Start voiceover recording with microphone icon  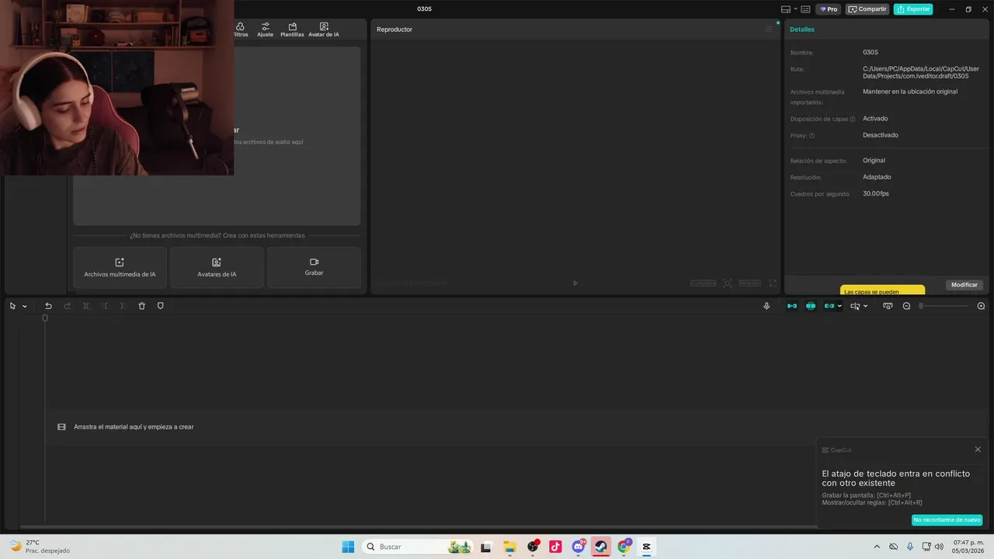coord(766,306)
